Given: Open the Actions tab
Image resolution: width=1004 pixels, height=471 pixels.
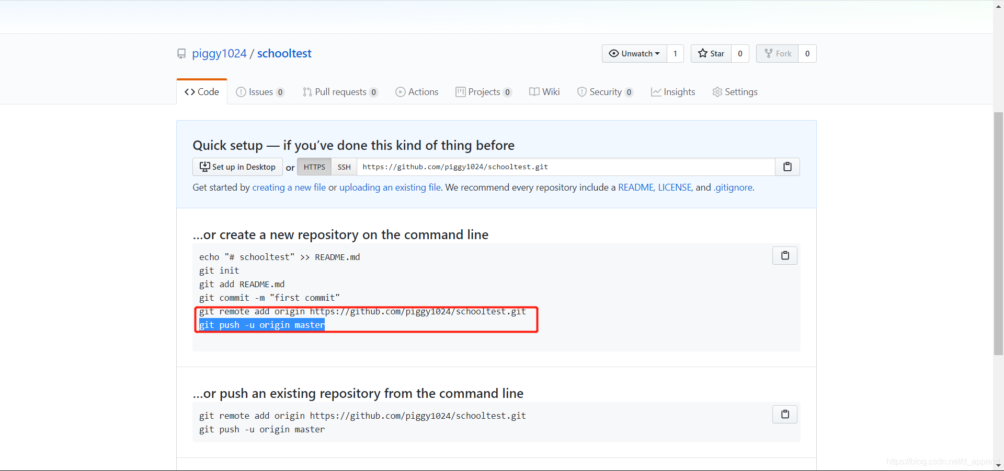Looking at the screenshot, I should (x=417, y=92).
